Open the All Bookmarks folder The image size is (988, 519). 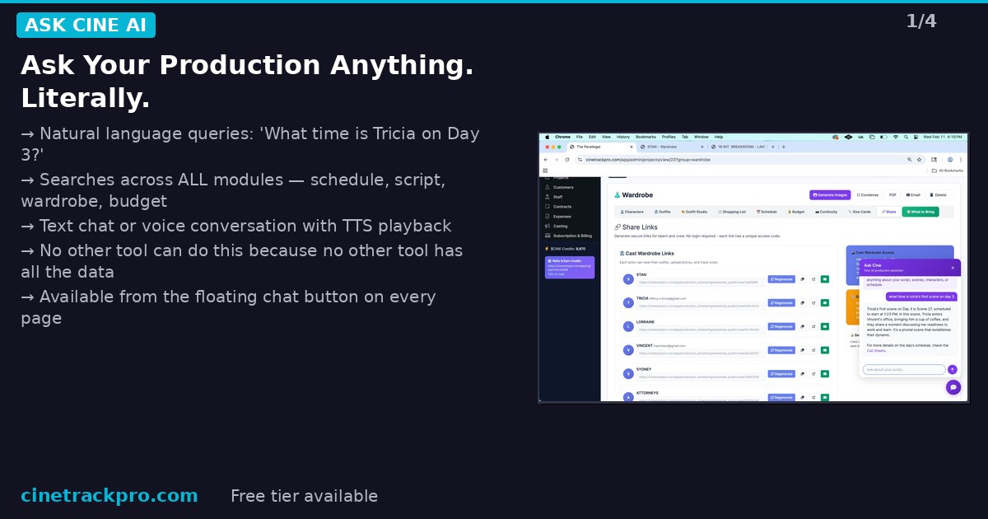pyautogui.click(x=947, y=170)
